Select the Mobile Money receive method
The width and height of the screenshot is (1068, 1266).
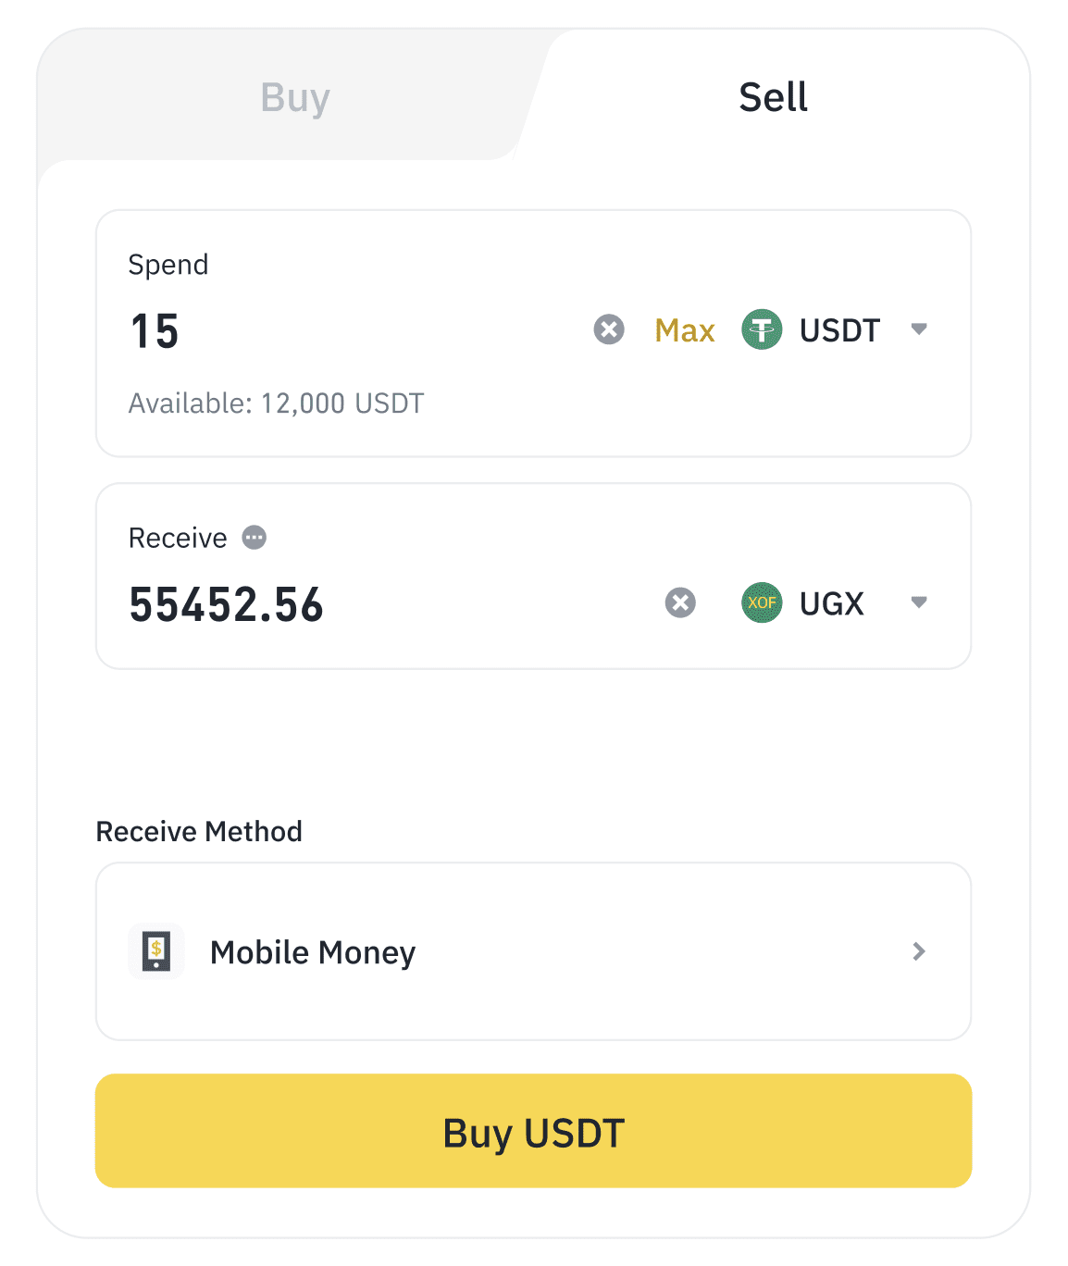coord(313,952)
